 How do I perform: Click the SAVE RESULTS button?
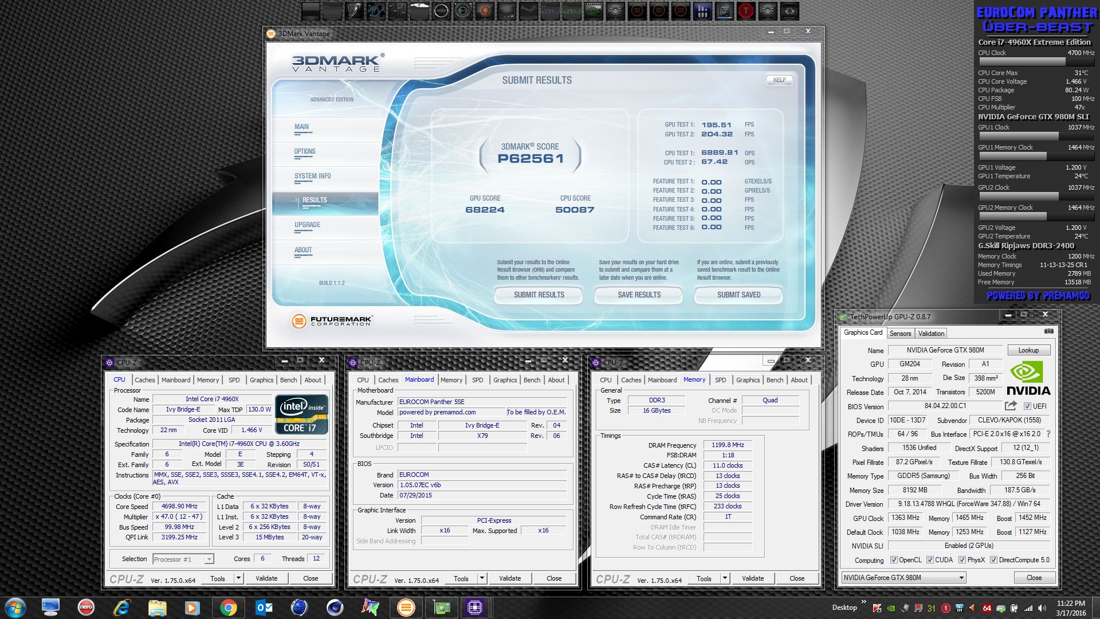click(x=639, y=295)
